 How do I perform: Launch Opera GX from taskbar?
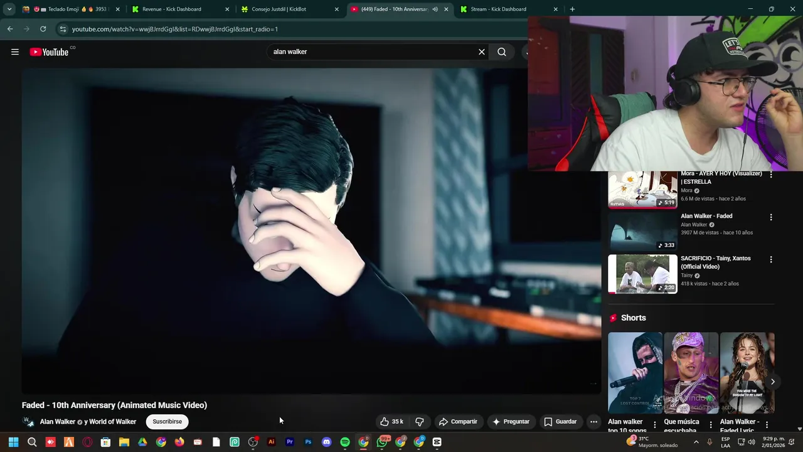tap(87, 443)
